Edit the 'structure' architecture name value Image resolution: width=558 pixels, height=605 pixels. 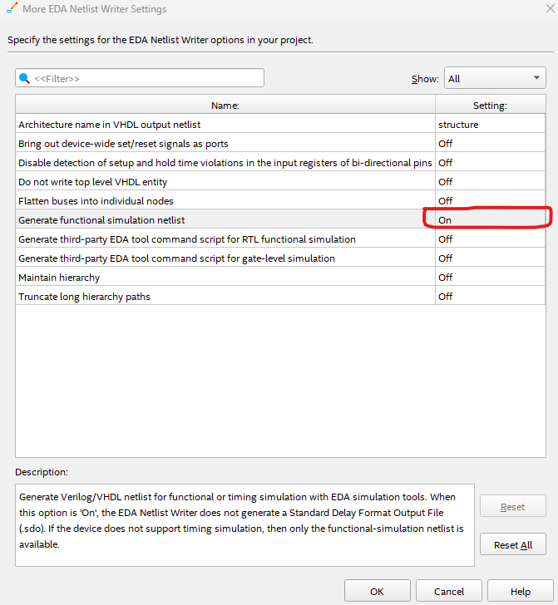[x=490, y=125]
